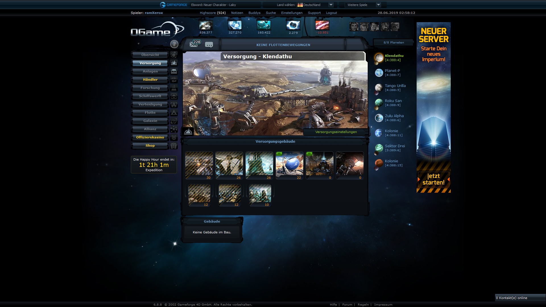Viewport: 546px width, 307px height.
Task: Click the OGame logo
Action: [x=157, y=30]
